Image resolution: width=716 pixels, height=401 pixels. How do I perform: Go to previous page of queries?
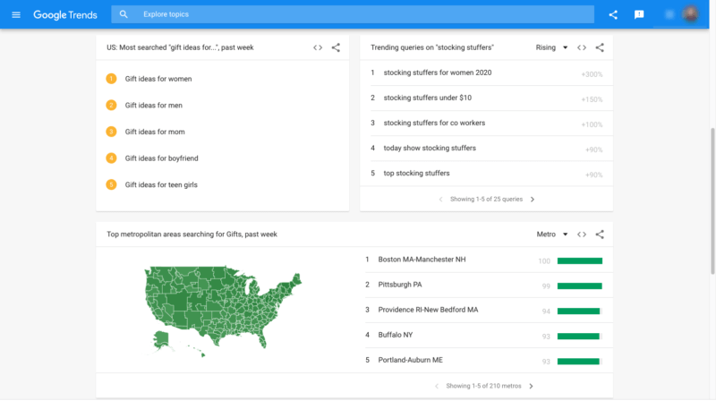click(x=440, y=200)
